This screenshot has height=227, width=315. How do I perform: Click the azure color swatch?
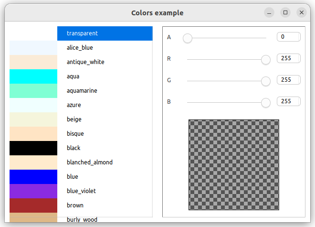pos(33,105)
